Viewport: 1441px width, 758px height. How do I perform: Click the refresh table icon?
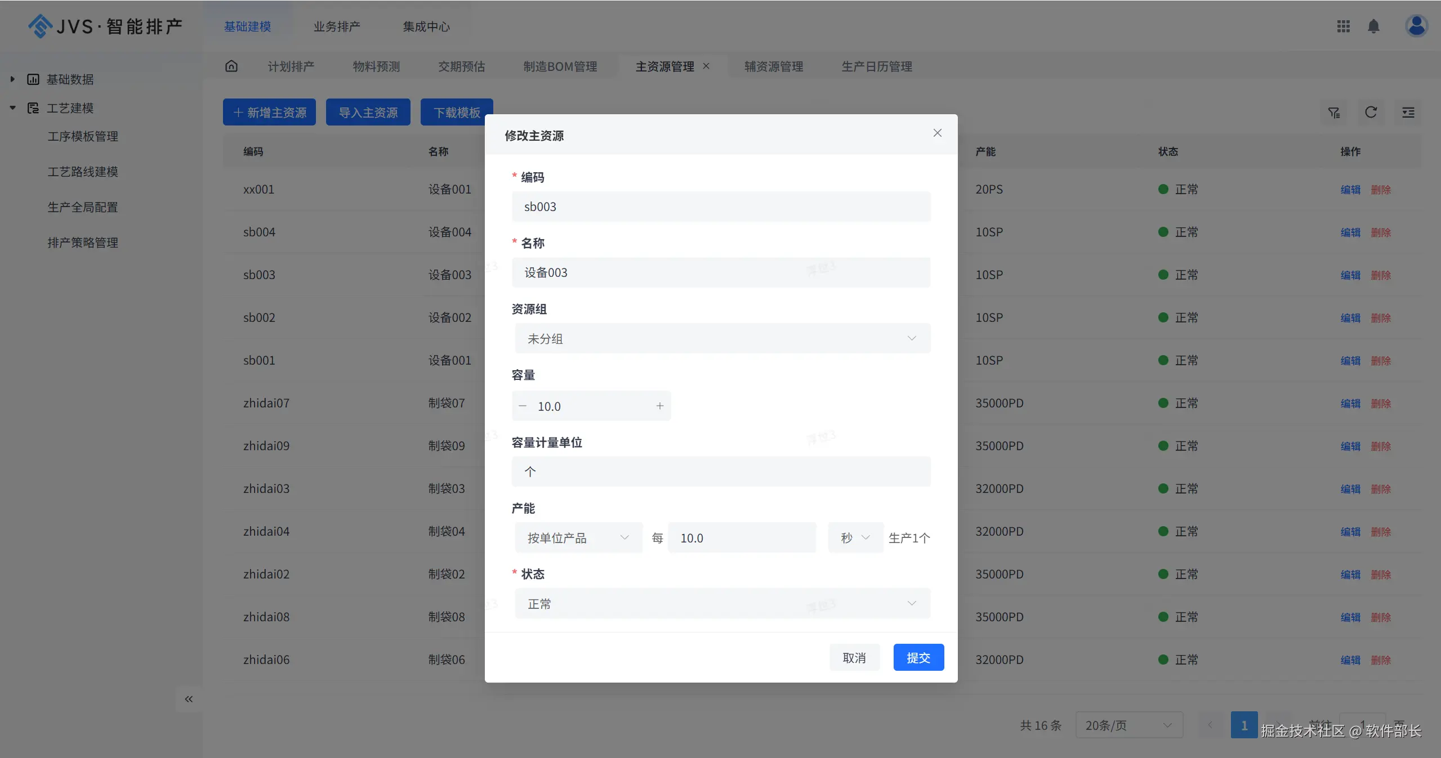pos(1371,113)
